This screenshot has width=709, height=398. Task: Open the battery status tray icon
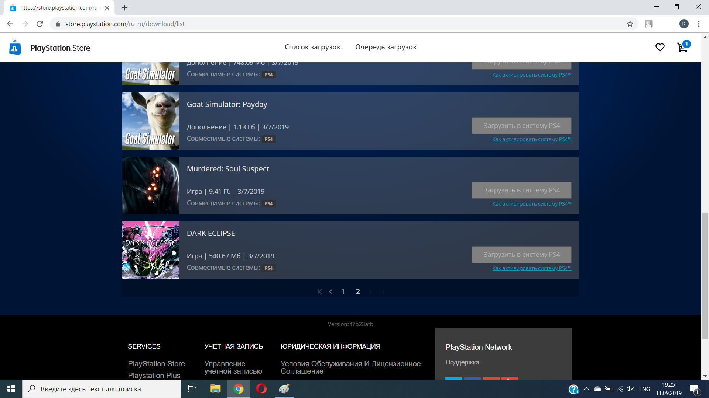pos(609,389)
